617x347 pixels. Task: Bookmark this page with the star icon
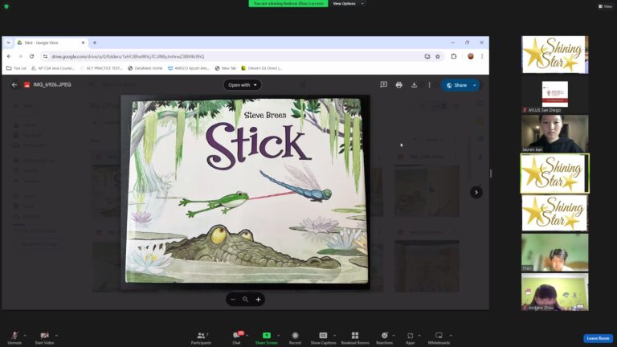tap(438, 57)
